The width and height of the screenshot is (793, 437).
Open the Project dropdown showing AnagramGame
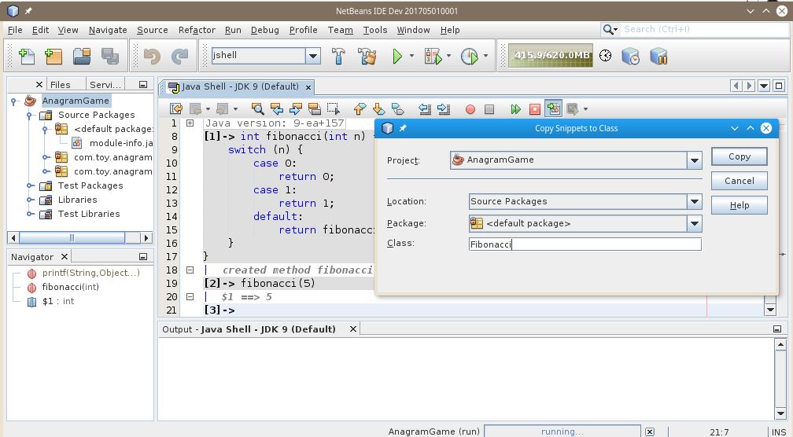(x=694, y=160)
